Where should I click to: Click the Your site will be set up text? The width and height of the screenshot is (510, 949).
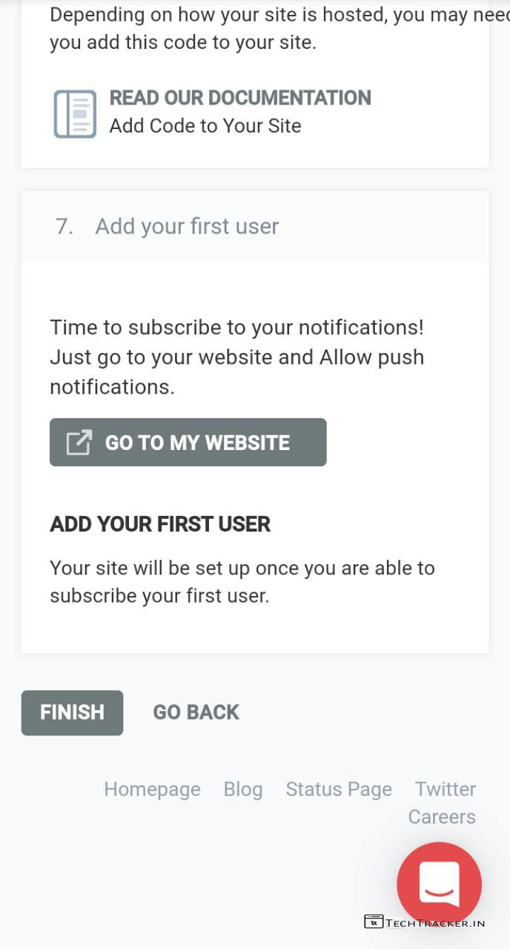242,582
